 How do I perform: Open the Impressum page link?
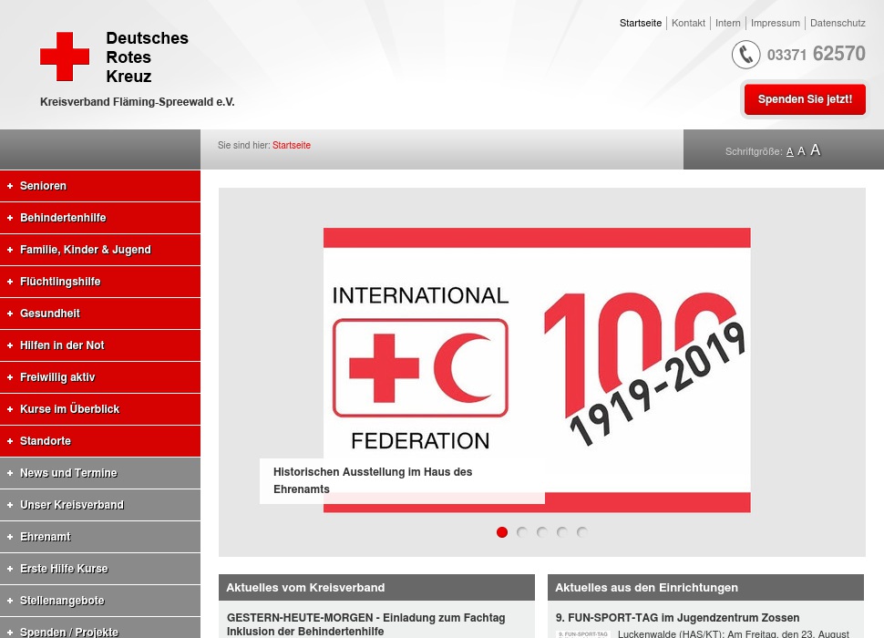(775, 23)
